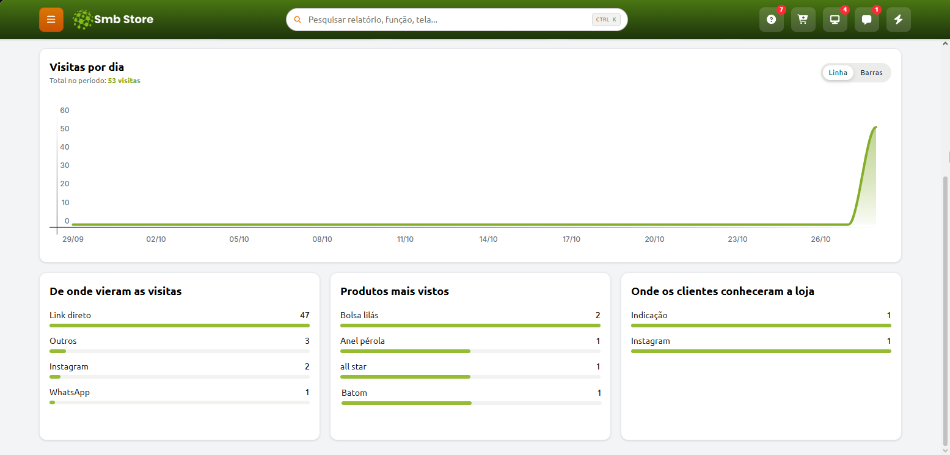This screenshot has height=455, width=950.
Task: Click the 20/10 axis date label
Action: click(654, 239)
